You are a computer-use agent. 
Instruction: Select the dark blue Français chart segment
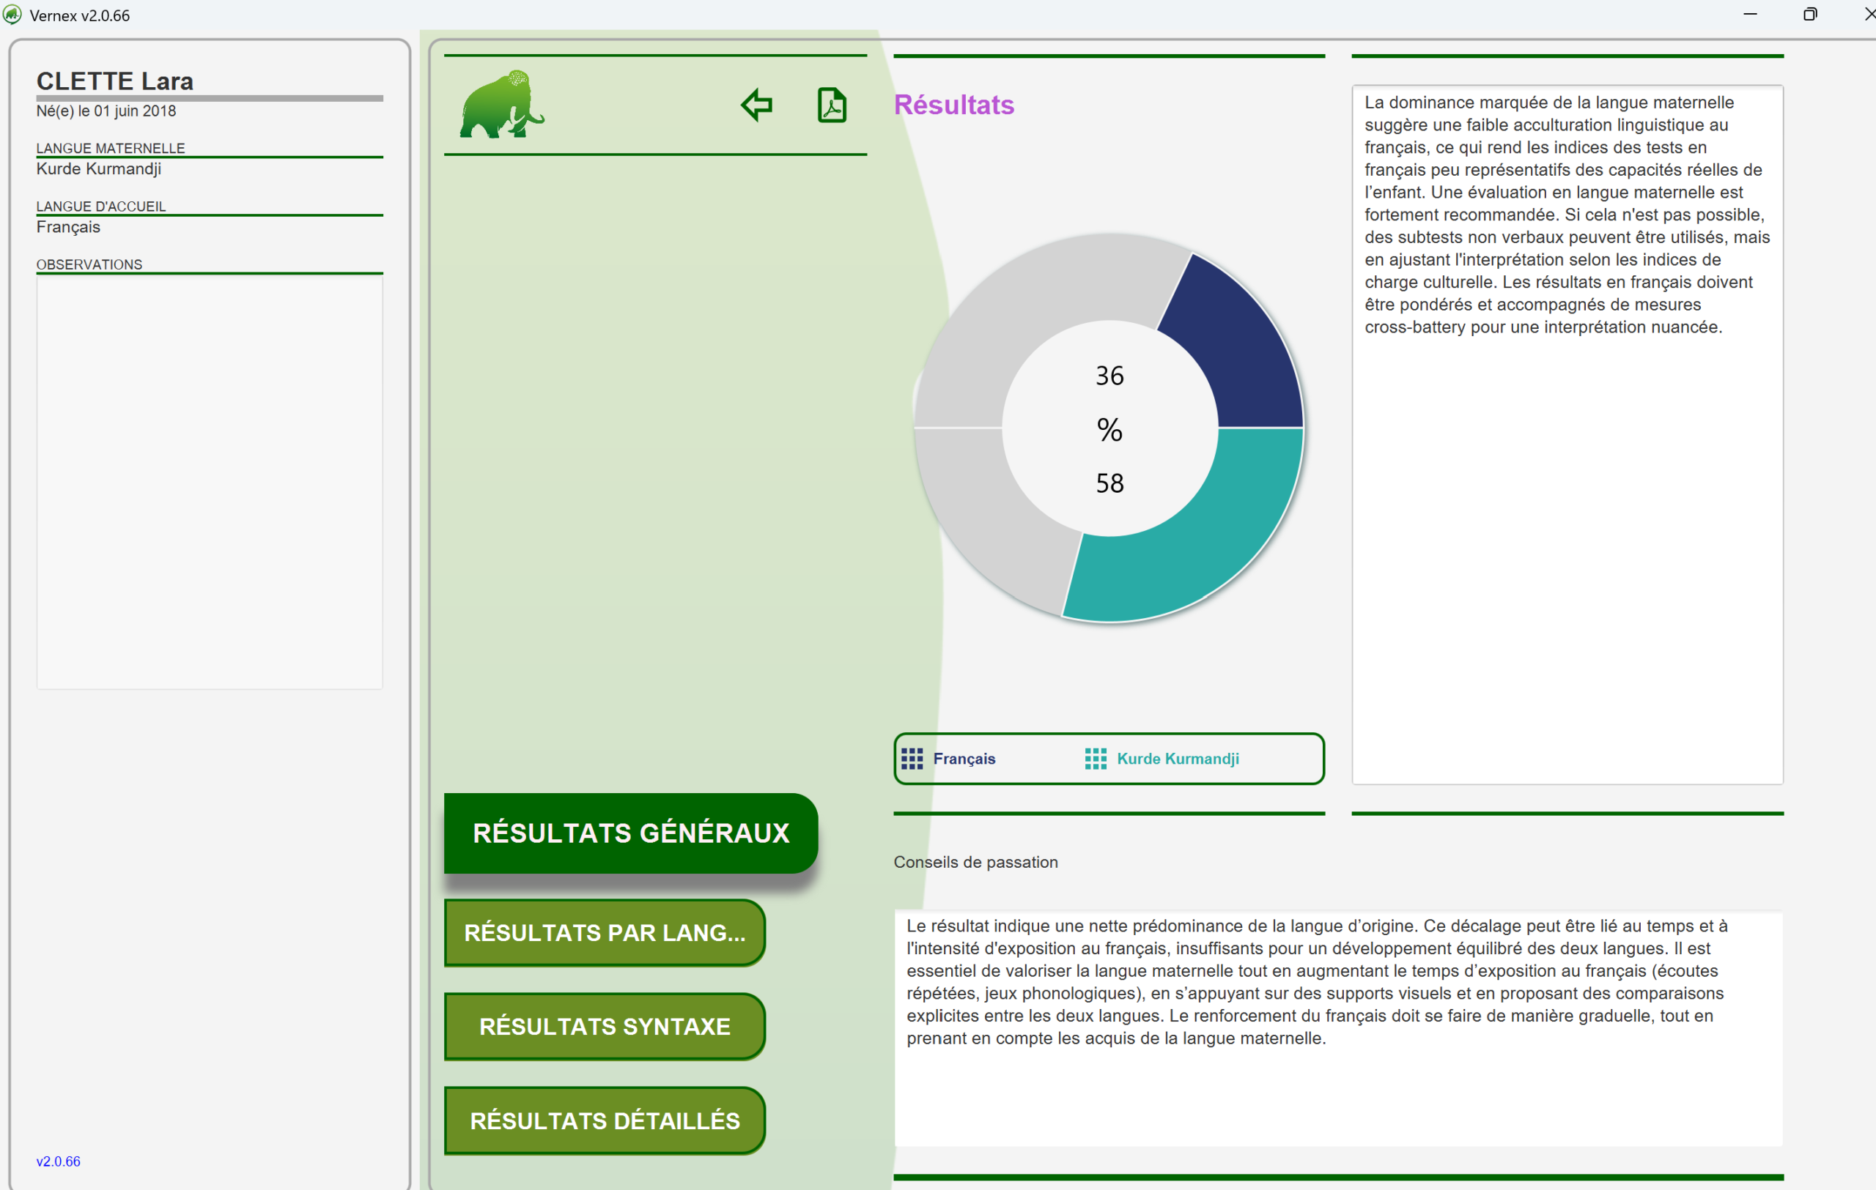pyautogui.click(x=1238, y=350)
